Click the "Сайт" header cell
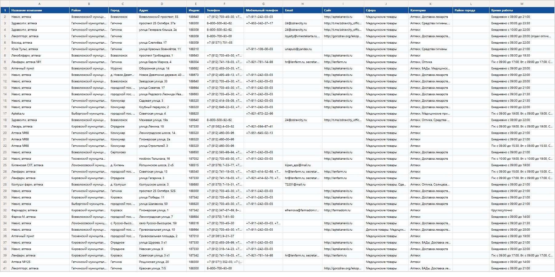This screenshot has height=277, width=555. [343, 10]
